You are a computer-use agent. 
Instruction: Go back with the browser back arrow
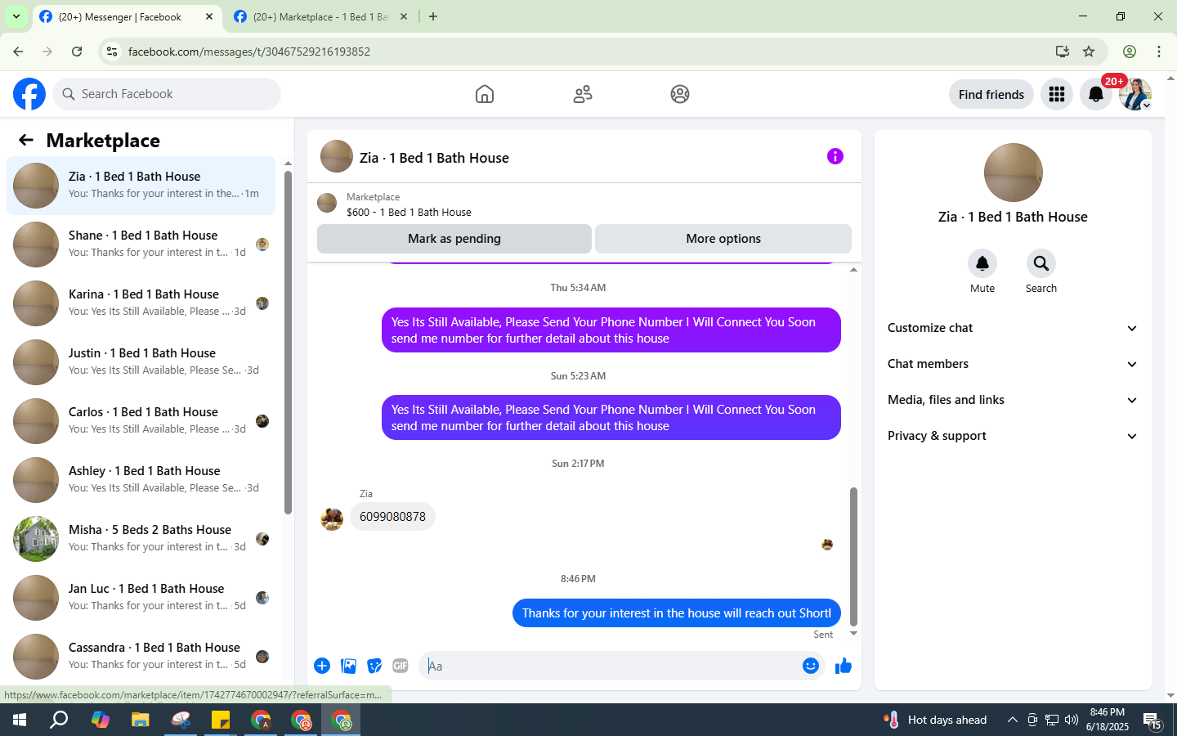point(18,52)
